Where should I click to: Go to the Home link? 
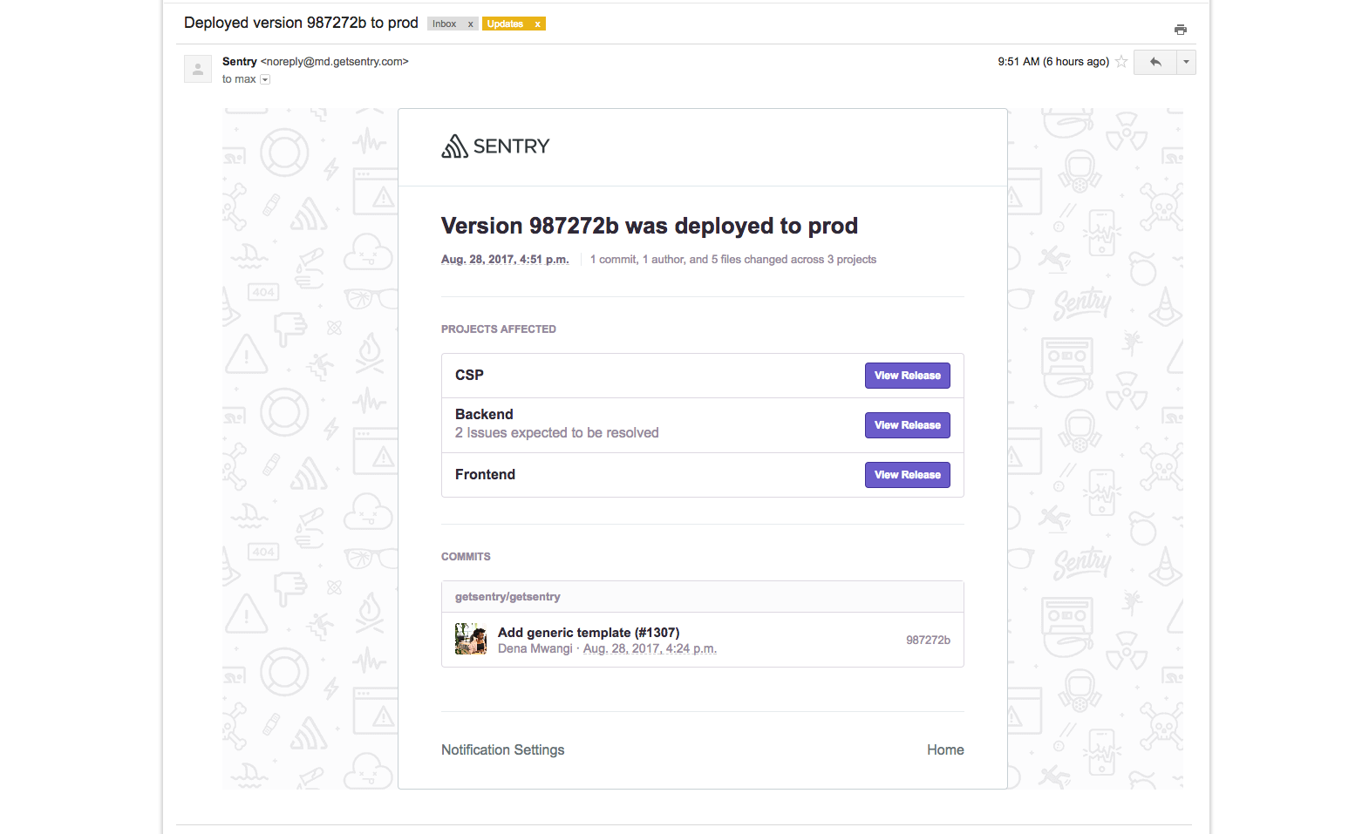[945, 750]
